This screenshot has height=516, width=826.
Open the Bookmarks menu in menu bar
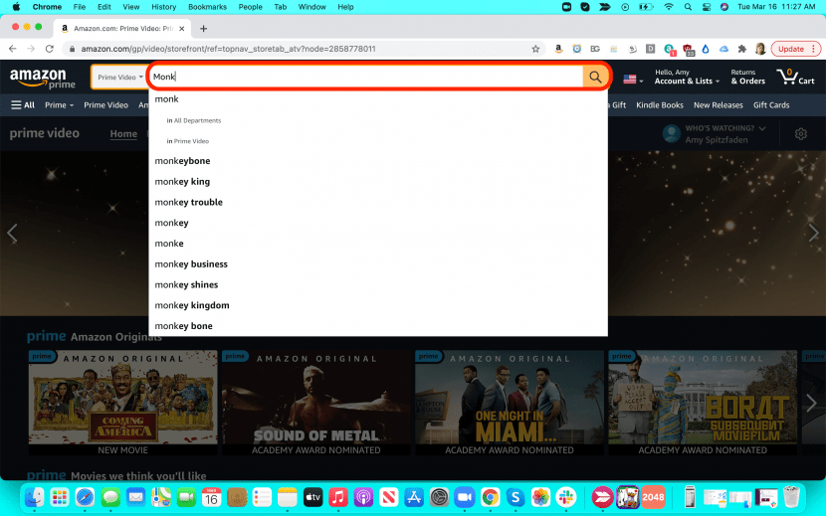click(207, 7)
